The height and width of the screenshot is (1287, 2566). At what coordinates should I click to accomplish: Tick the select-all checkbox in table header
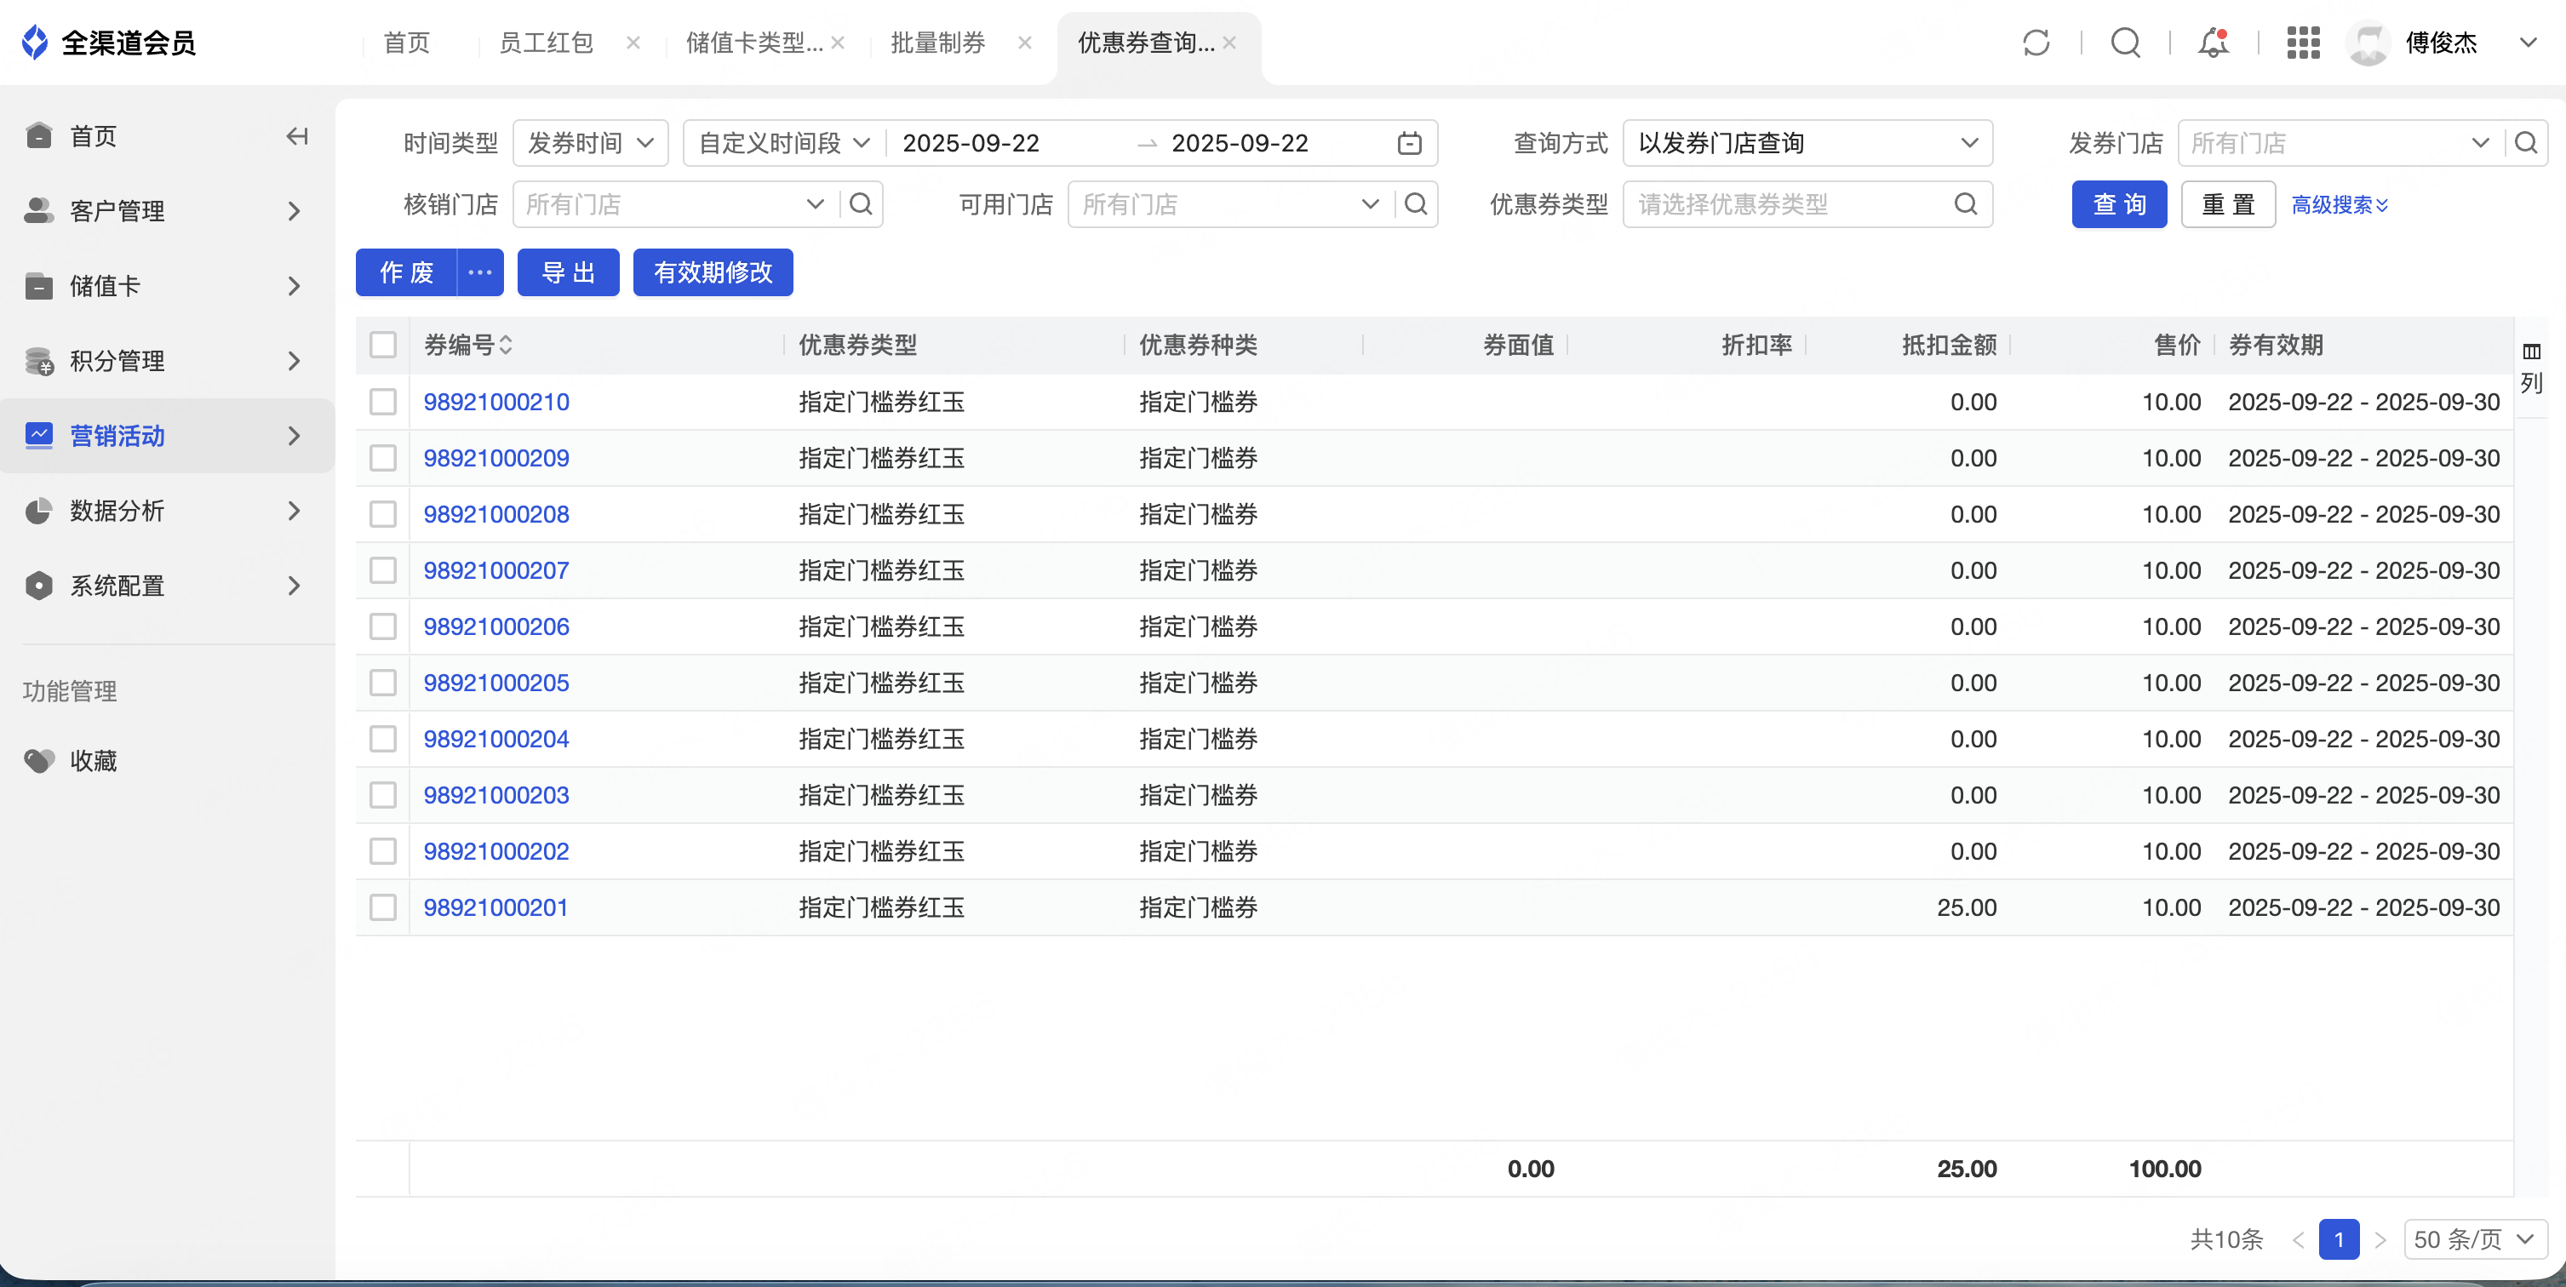point(383,345)
